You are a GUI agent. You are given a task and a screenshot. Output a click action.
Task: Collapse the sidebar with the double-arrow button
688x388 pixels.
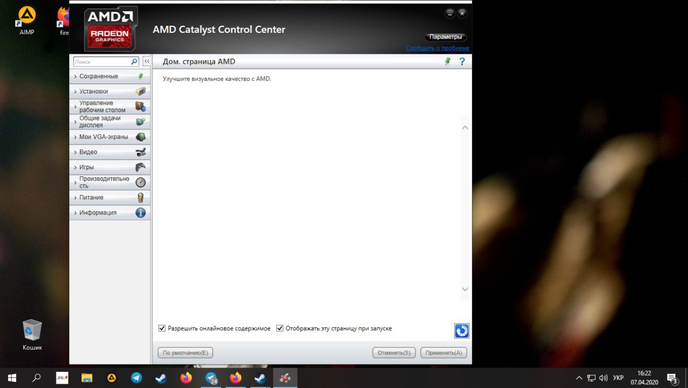click(x=146, y=62)
